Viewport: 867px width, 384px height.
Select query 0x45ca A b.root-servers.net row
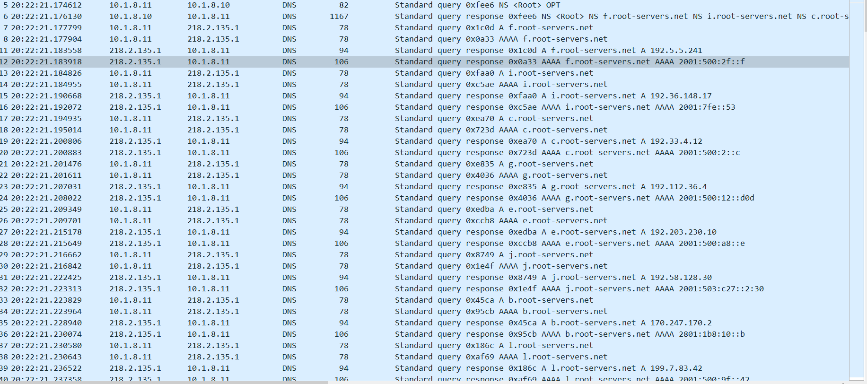pyautogui.click(x=424, y=300)
